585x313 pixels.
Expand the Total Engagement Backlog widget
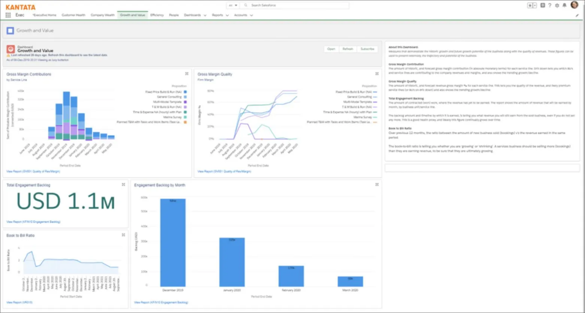[x=123, y=184]
